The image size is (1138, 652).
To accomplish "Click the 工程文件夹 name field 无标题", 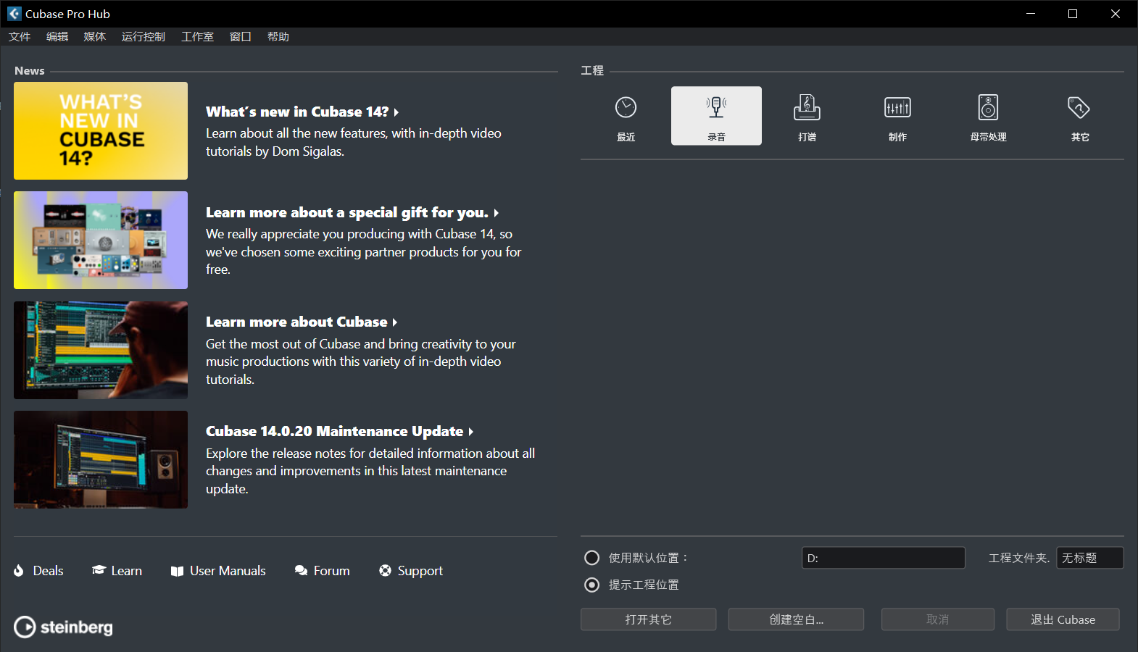I will coord(1090,558).
